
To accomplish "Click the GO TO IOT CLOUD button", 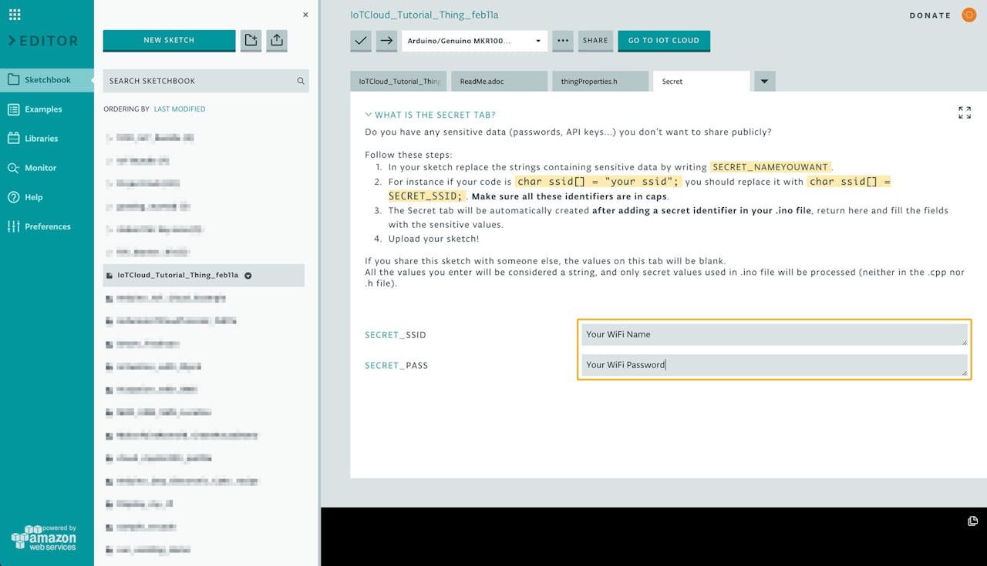I will click(664, 41).
